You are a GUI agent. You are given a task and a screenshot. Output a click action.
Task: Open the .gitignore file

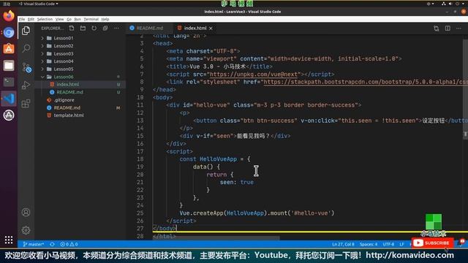point(64,100)
